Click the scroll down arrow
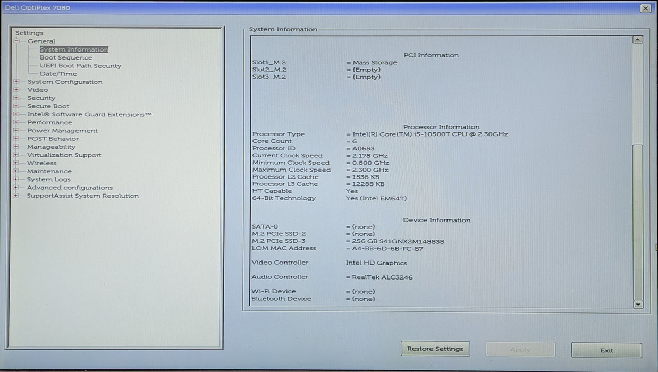The image size is (658, 372). (x=638, y=305)
